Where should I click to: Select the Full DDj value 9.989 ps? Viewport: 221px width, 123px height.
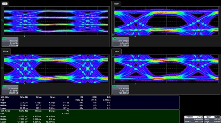pos(107,100)
